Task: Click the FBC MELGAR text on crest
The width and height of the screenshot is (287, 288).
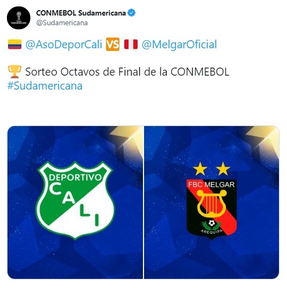Action: [x=212, y=184]
